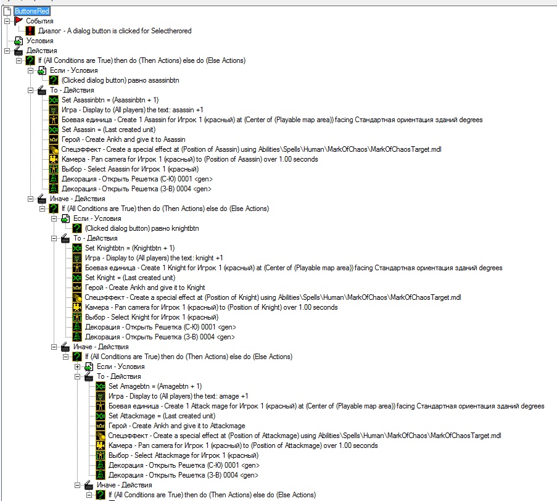
Task: Click variable icon of Set Amagebtn row
Action: [x=101, y=386]
